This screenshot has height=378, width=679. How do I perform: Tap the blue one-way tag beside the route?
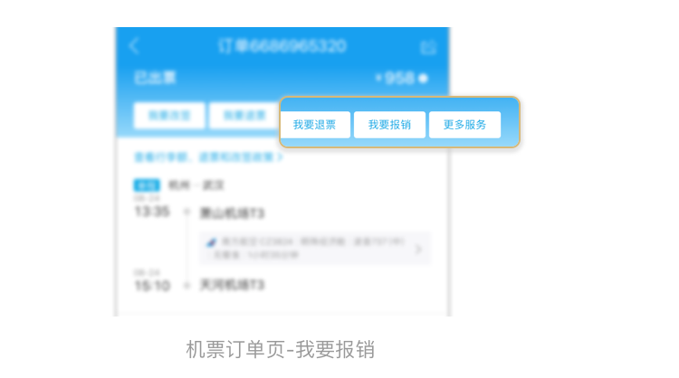[147, 185]
